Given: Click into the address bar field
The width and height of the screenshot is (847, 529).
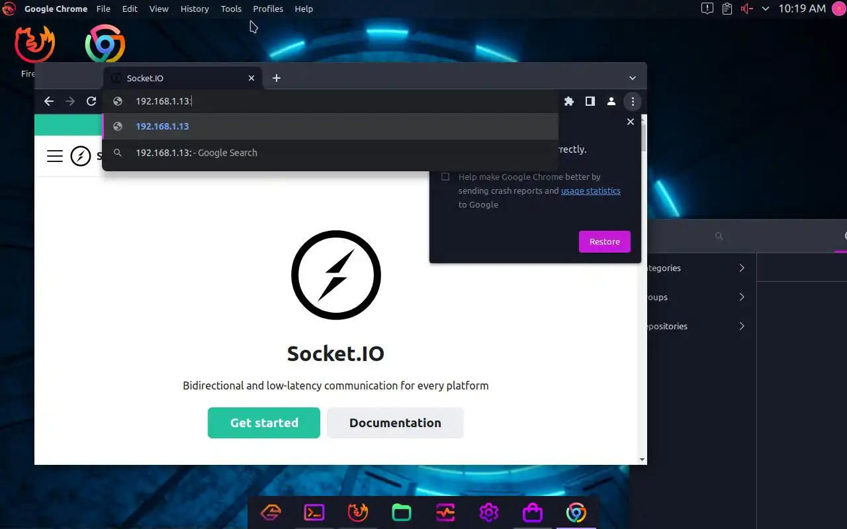Looking at the screenshot, I should click(x=330, y=101).
